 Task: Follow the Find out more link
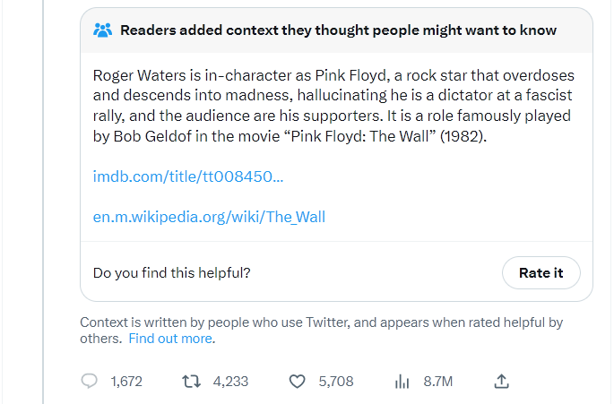click(170, 339)
